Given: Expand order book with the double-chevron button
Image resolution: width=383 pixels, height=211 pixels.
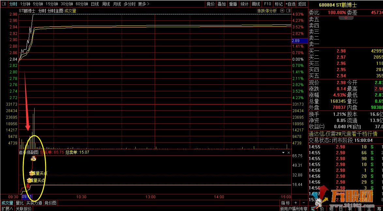Looking at the screenshot, I should pyautogui.click(x=345, y=18).
